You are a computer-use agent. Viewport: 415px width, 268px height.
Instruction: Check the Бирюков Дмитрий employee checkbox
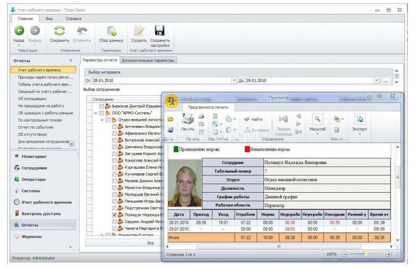coord(101,106)
